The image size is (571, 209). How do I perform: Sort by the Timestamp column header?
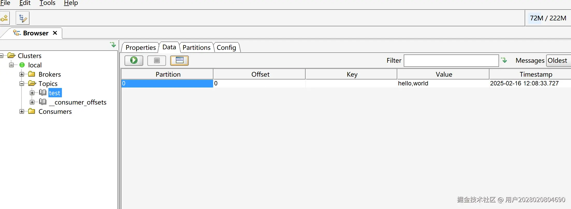(x=536, y=74)
